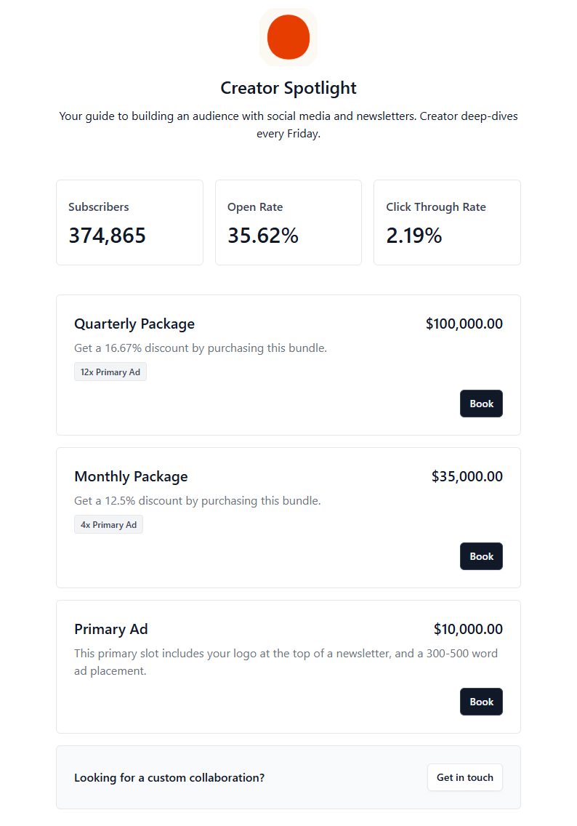
Task: Click the $35,000.00 price
Action: coord(467,477)
